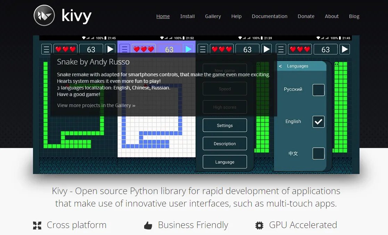Click the play button in first game screen
This screenshot has height=235, width=388.
point(110,49)
